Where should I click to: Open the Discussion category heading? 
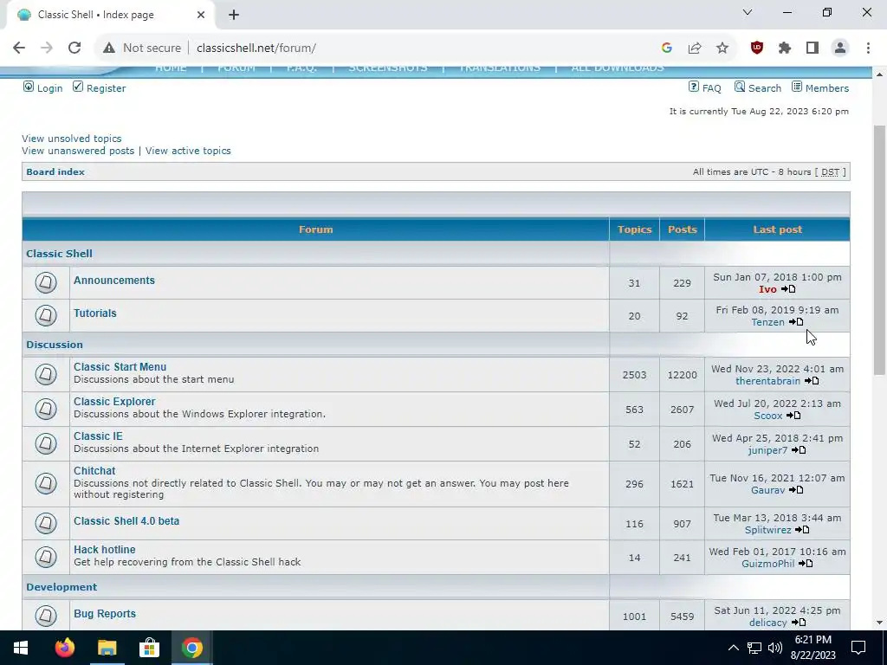pyautogui.click(x=55, y=345)
